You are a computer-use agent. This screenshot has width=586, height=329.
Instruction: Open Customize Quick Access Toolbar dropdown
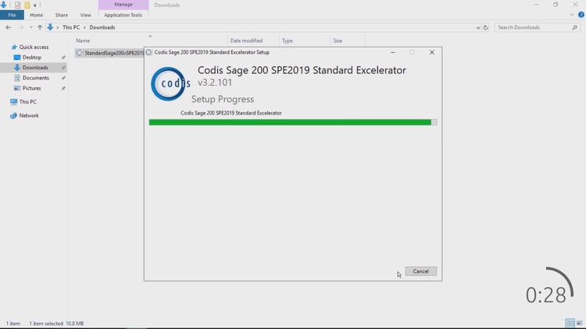tap(34, 5)
